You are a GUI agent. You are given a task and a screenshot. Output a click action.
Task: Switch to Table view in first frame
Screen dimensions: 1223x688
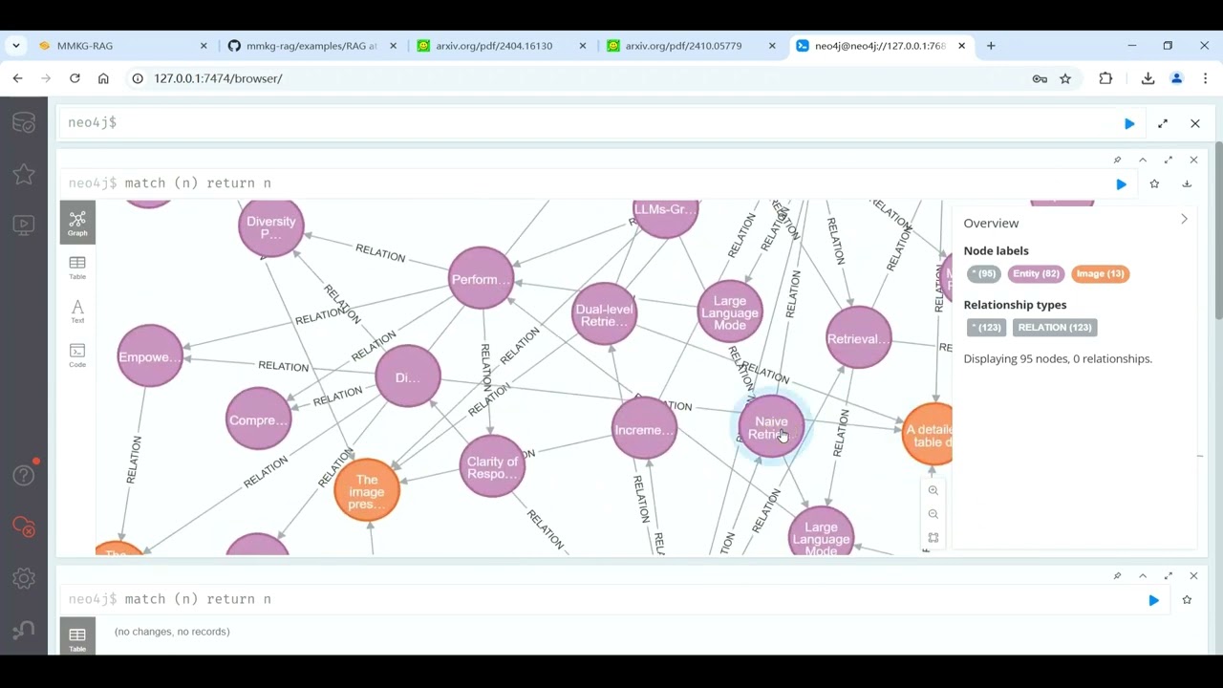(x=77, y=268)
